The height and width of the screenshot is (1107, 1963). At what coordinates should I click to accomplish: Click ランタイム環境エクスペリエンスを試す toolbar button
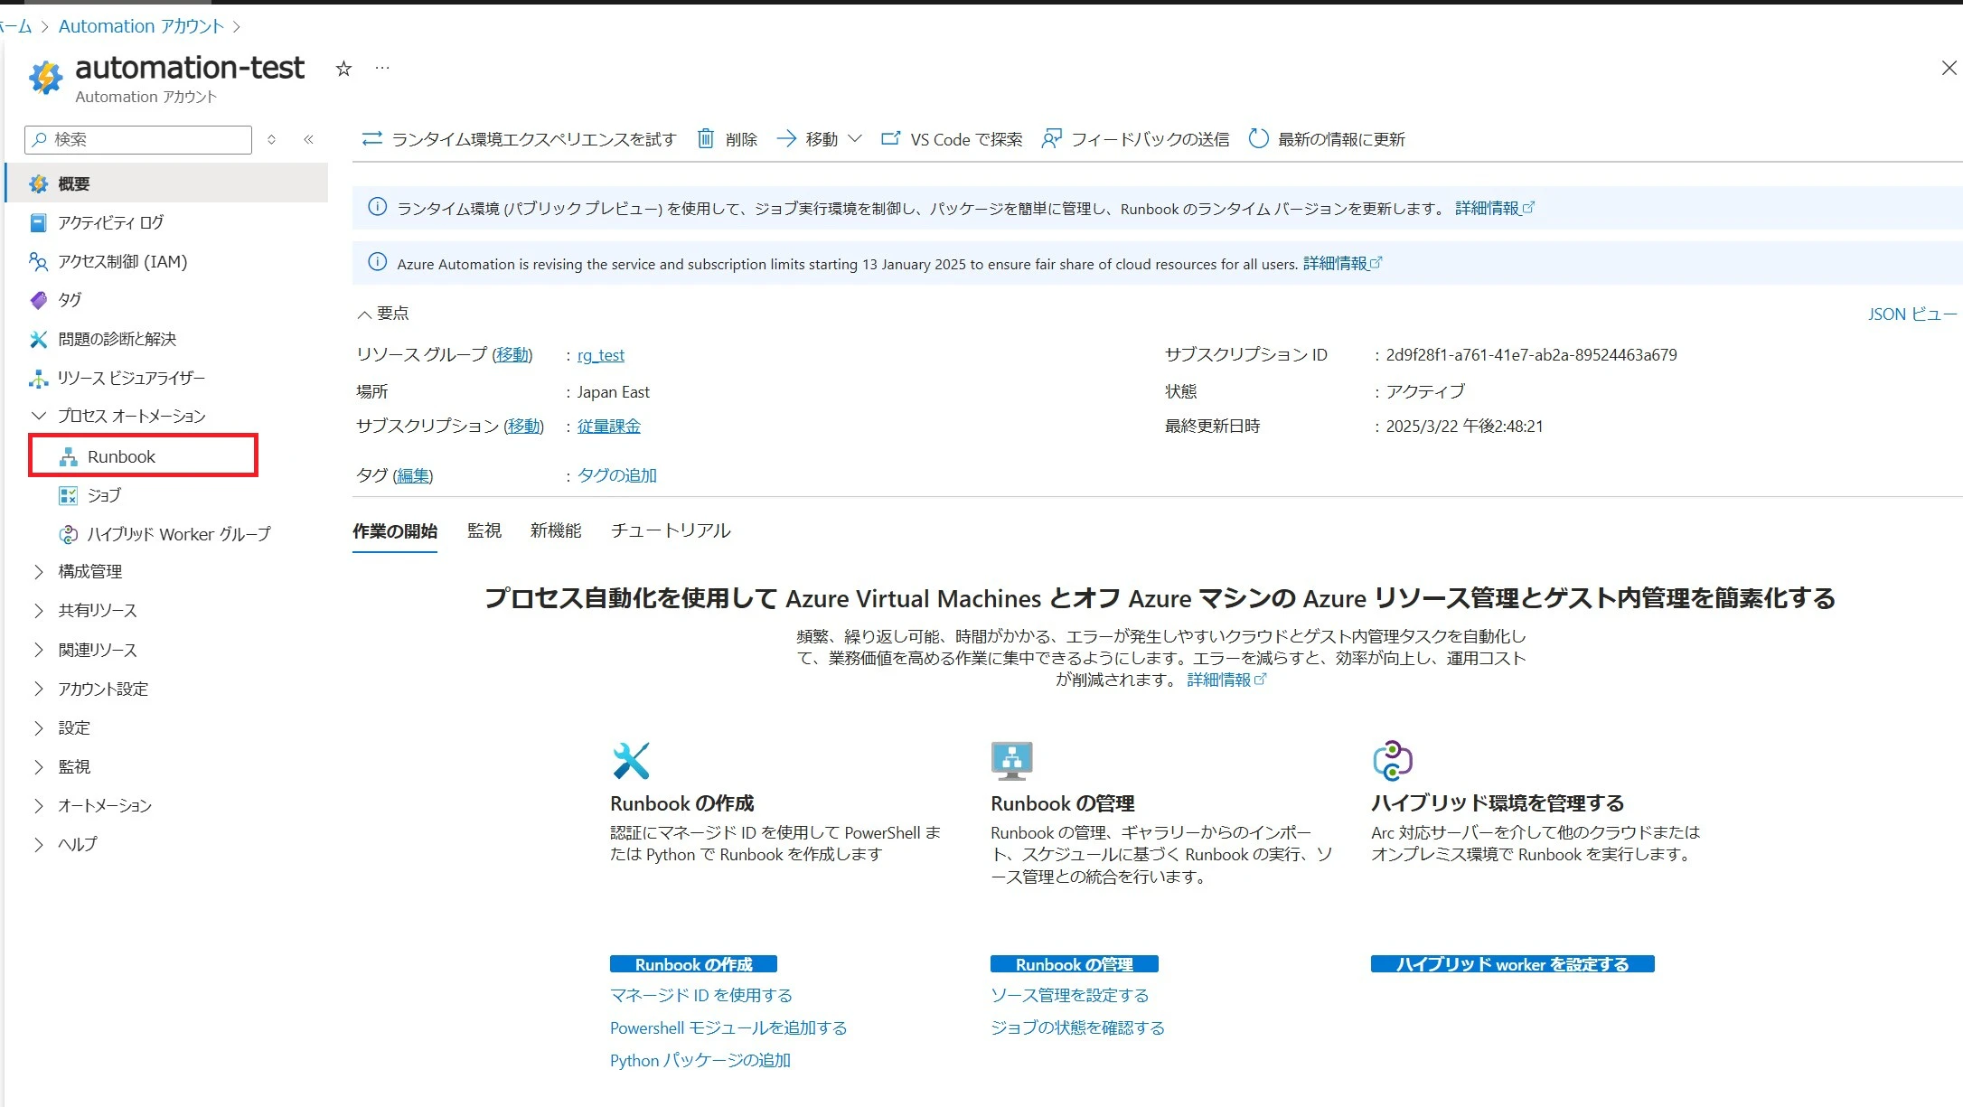click(519, 138)
